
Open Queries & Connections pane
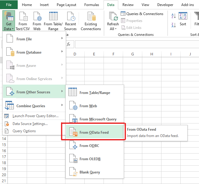pyautogui.click(x=142, y=14)
